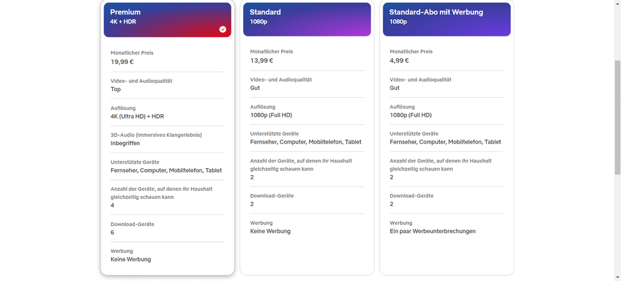Select the Premium 4K + HDR plan header

(167, 19)
